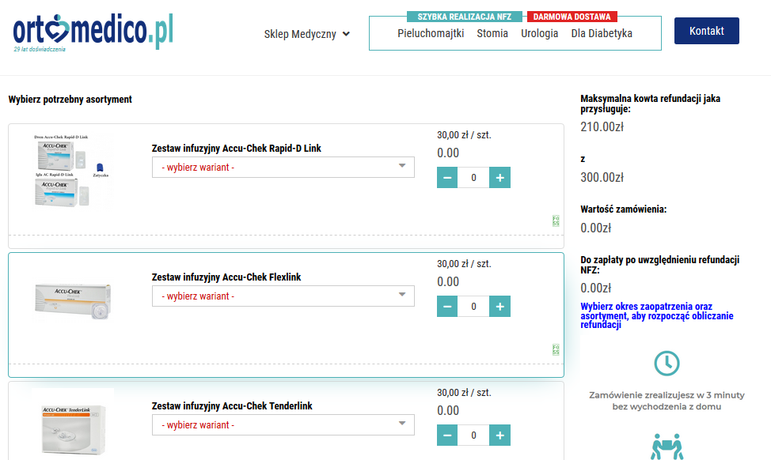Click the Wybierz potrzebny asortyment heading

tap(70, 99)
